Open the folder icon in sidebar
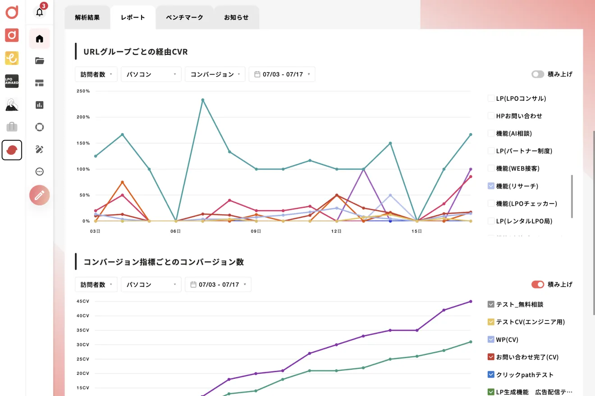This screenshot has width=595, height=396. (x=40, y=61)
